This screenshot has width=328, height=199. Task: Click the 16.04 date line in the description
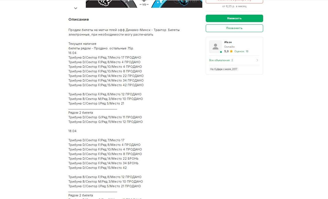[72, 53]
